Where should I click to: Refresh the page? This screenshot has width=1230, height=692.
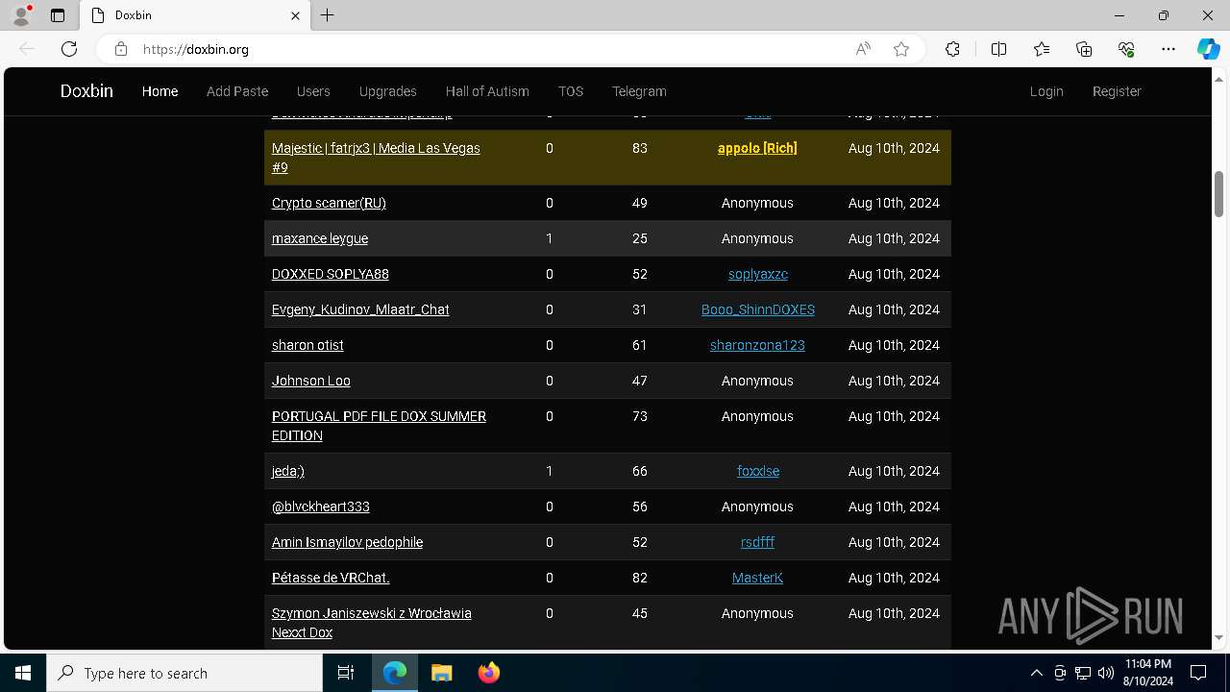(x=69, y=49)
